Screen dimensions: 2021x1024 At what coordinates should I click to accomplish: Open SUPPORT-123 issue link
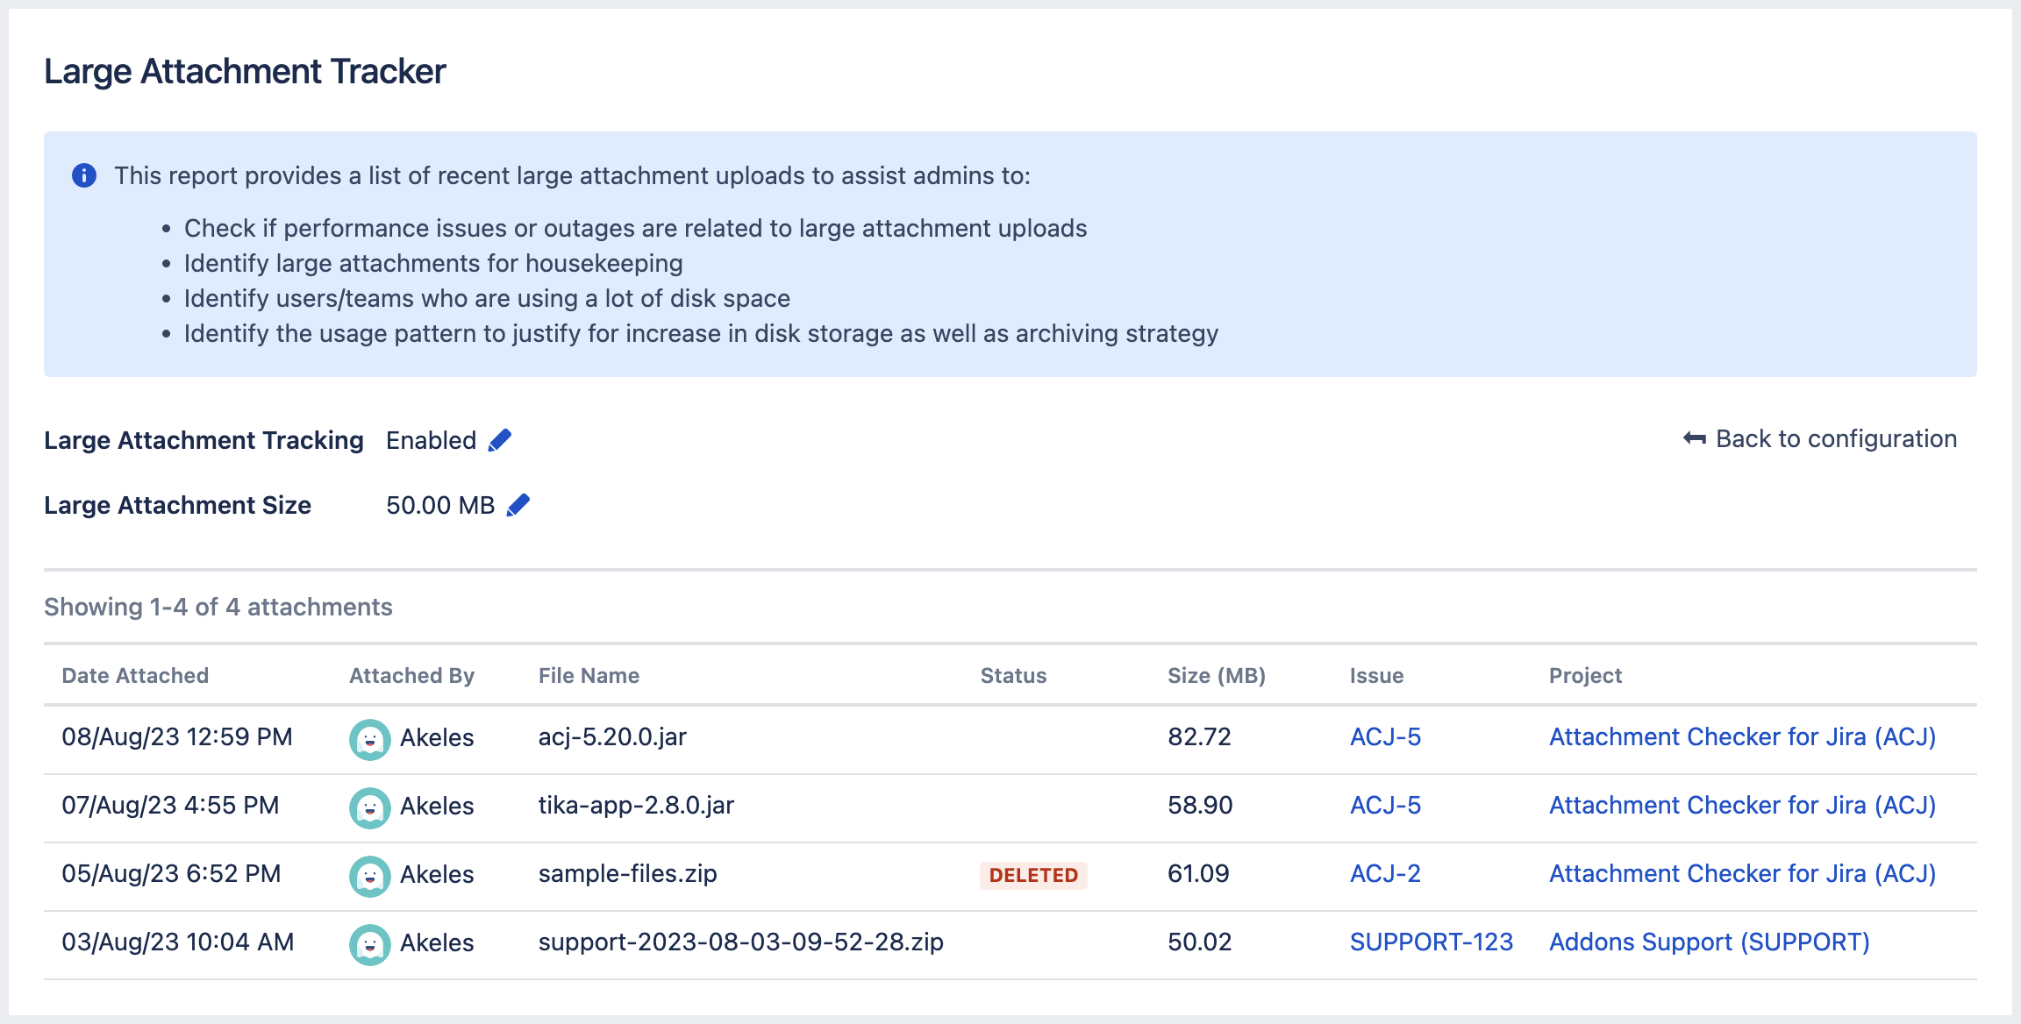point(1431,942)
